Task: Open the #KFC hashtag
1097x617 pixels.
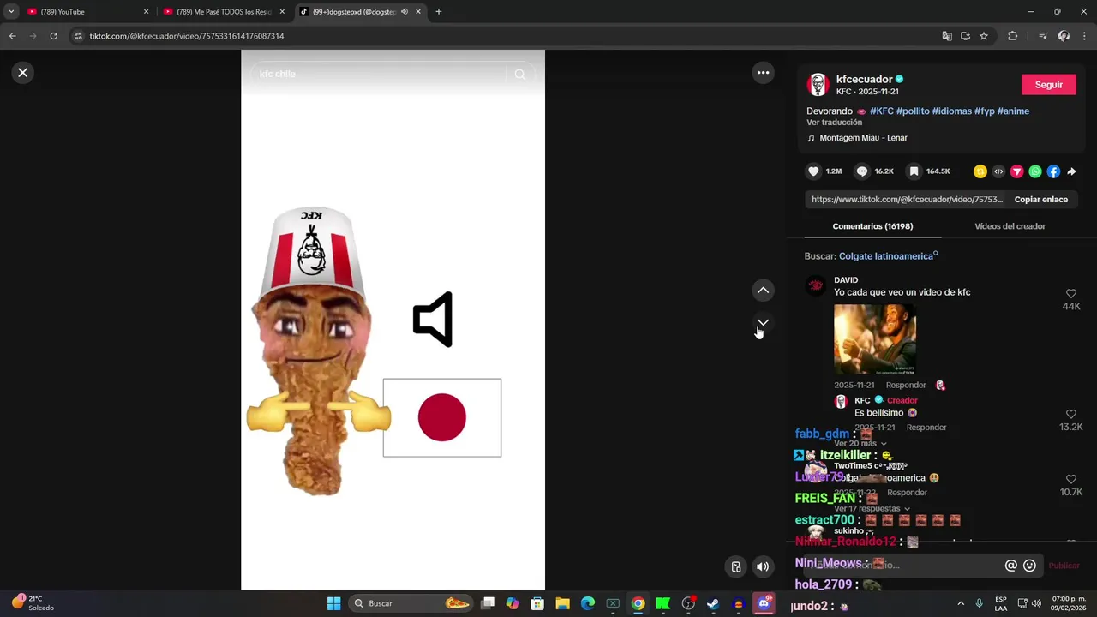Action: pos(881,111)
